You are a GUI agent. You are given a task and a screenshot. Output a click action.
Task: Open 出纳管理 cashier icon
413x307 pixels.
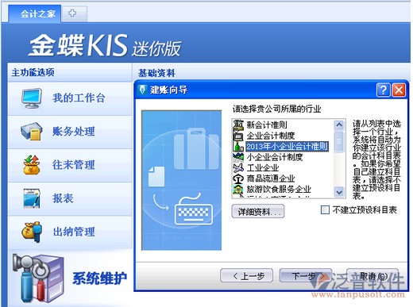[x=32, y=232]
